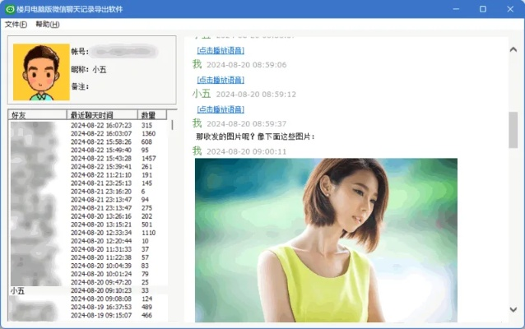The height and width of the screenshot is (329, 525).
Task: Sort by 好友 column header
Action: (37, 115)
